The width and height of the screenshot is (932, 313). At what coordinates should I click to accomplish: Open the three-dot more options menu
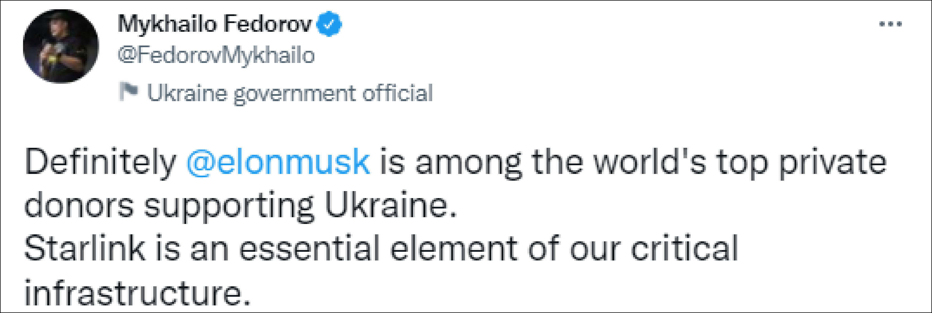click(890, 24)
